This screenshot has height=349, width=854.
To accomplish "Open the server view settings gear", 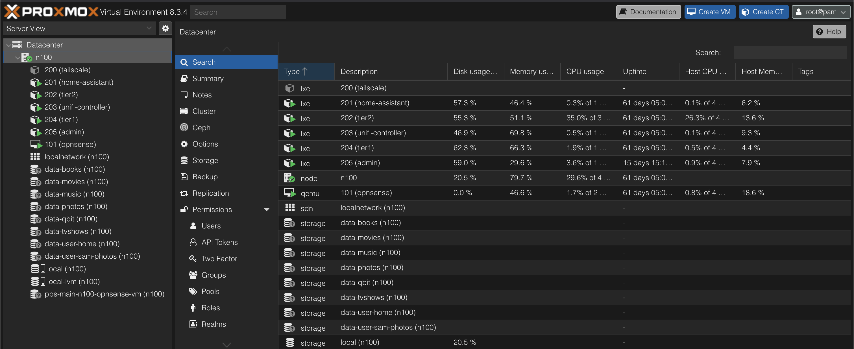I will [x=165, y=29].
